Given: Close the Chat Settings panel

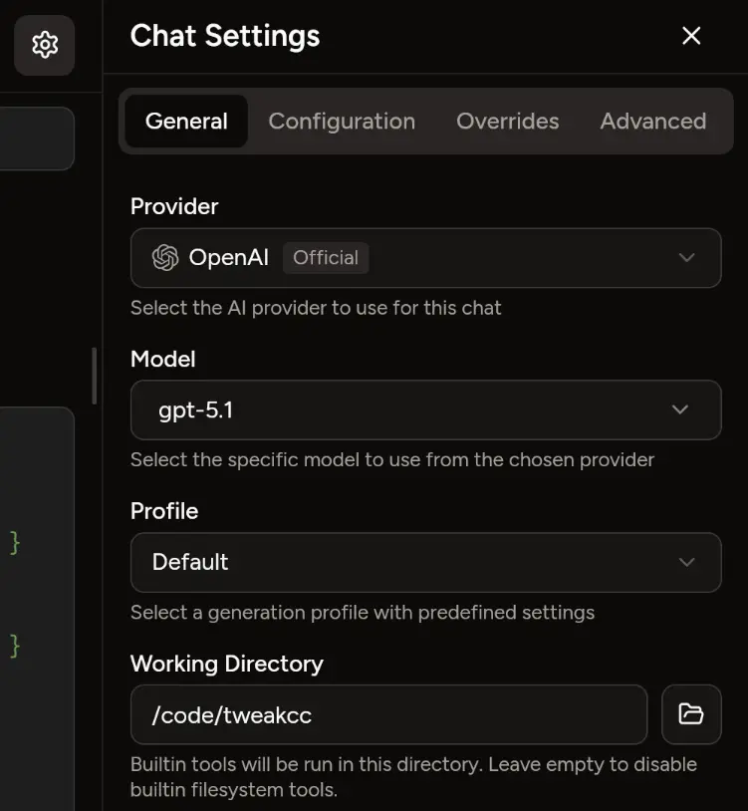Looking at the screenshot, I should (691, 36).
